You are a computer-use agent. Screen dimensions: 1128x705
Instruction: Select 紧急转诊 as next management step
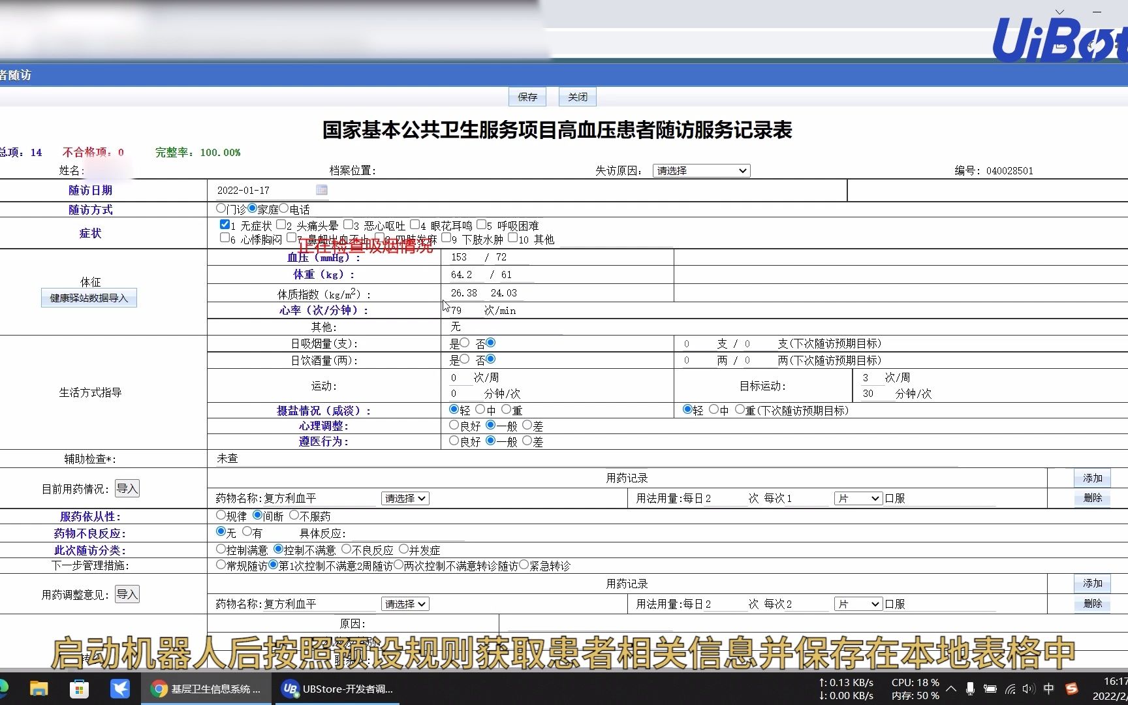(x=524, y=565)
